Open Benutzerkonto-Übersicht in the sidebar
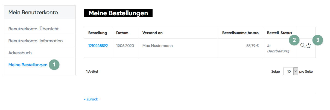Screen dimensions: 330x110 [33, 29]
